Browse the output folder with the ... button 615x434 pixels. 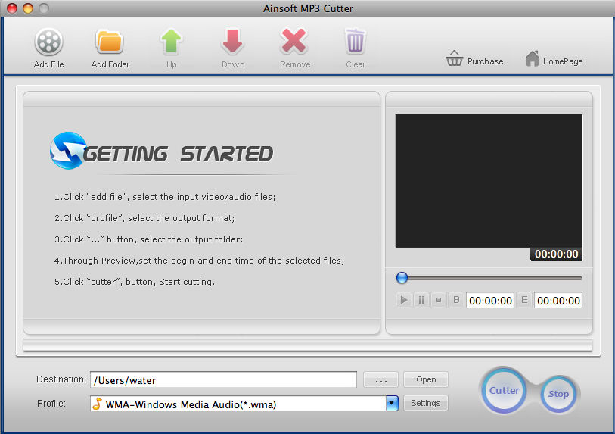tap(380, 379)
